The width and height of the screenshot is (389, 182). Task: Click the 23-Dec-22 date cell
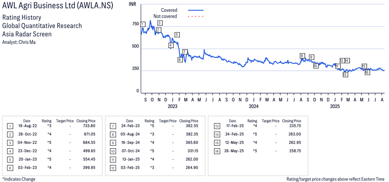[x=27, y=151]
